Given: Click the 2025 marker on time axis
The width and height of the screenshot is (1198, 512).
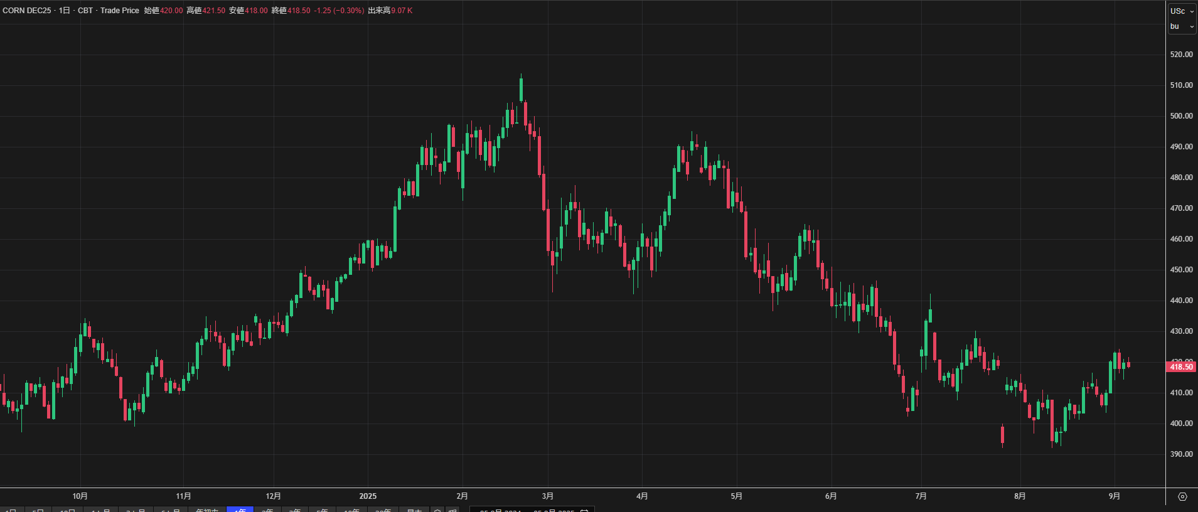Looking at the screenshot, I should coord(368,496).
